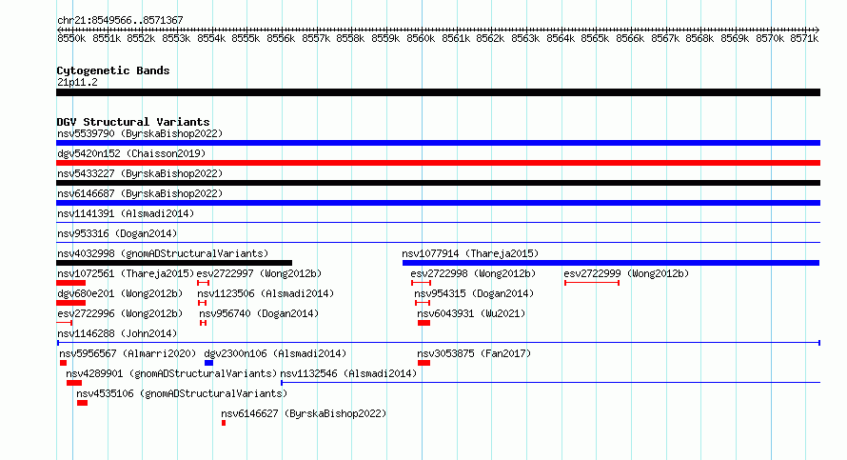Select the blue nsv1077914 feature bar
Screen dimensions: 847x460
[x=611, y=263]
